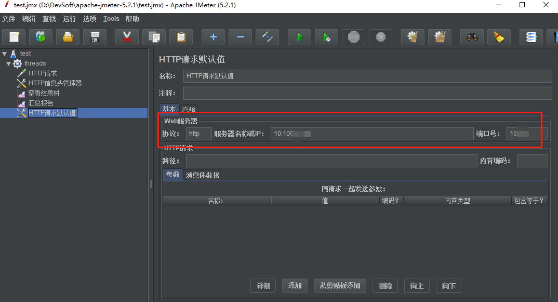
Task: Open Search with binoculars icon
Action: click(x=472, y=37)
